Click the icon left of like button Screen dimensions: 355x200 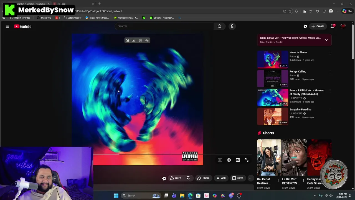164,178
